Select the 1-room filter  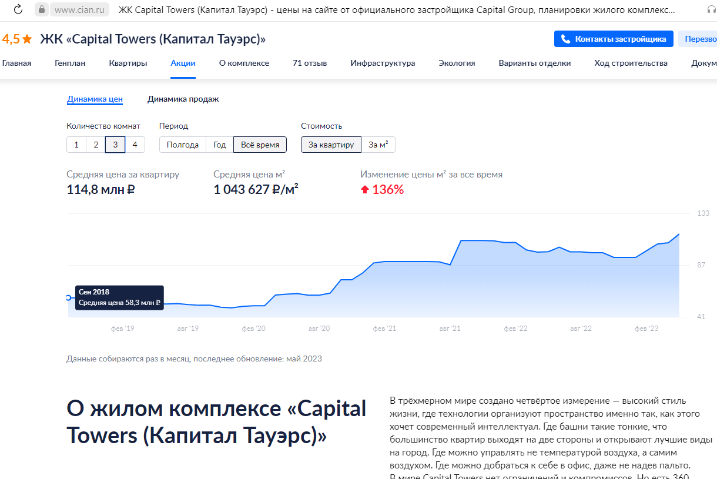(76, 144)
